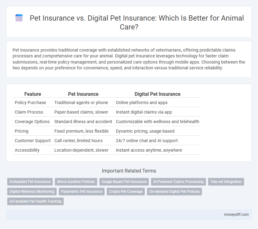The width and height of the screenshot is (258, 229).
Task: Select the 'Embedded Pet Insurance' tag
Action: [30, 181]
